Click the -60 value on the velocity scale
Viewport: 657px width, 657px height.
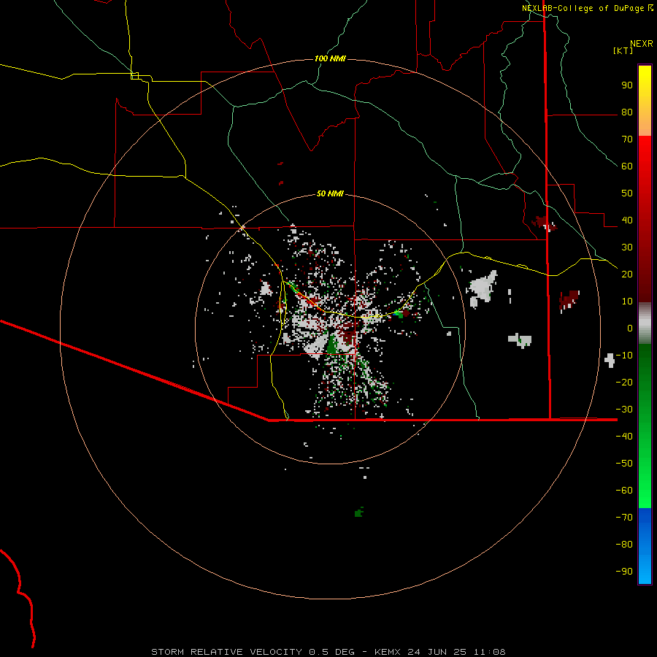[624, 491]
